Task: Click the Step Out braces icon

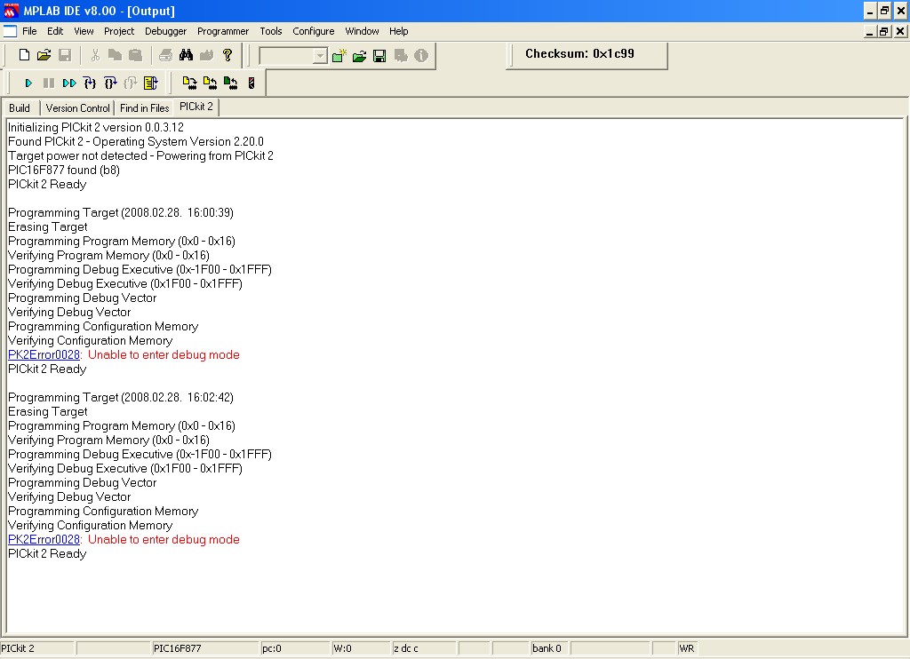Action: pos(131,83)
